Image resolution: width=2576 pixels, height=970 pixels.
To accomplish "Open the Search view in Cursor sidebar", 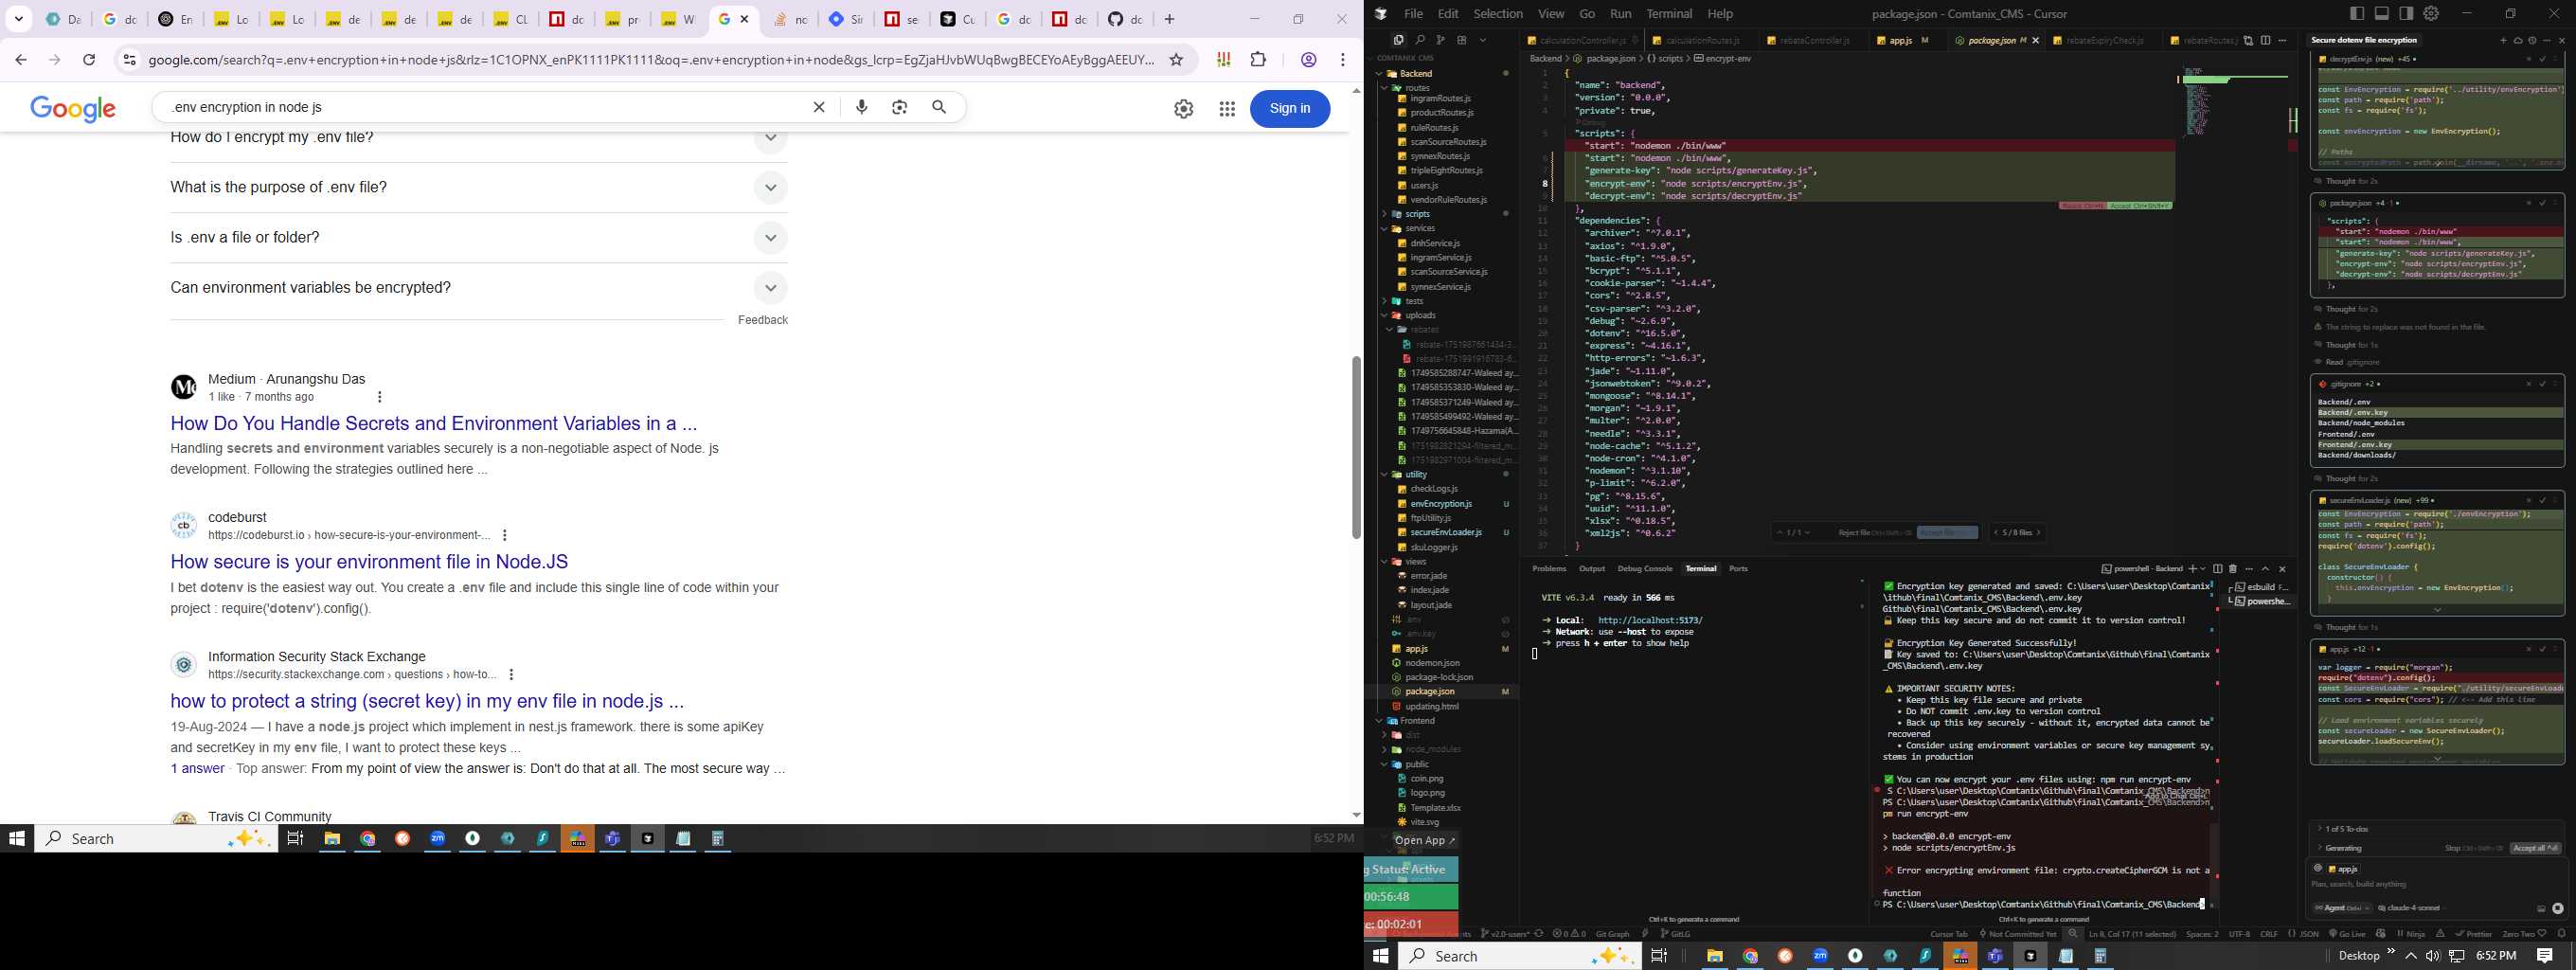I will (x=1420, y=40).
